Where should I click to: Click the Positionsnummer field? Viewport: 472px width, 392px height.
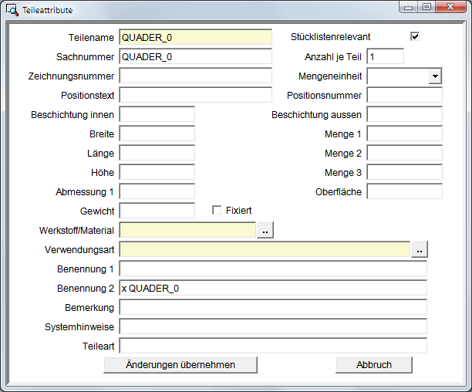(x=404, y=95)
